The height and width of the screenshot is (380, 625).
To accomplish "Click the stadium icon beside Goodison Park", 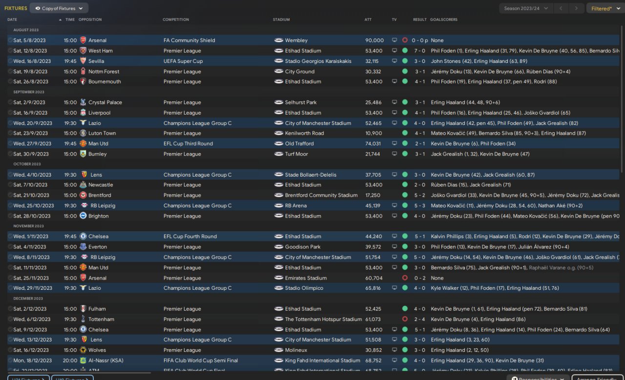I will coord(279,247).
